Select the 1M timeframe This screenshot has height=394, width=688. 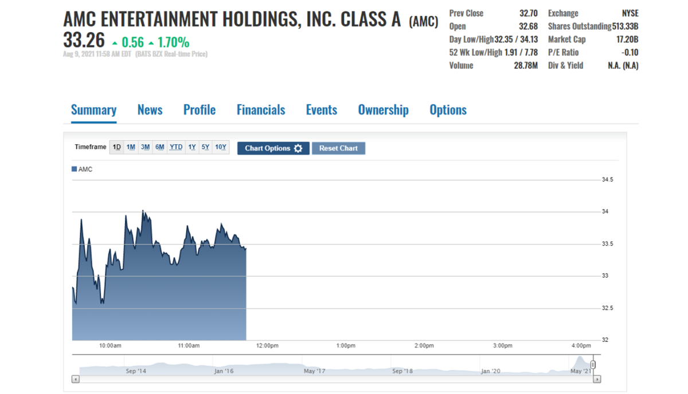pyautogui.click(x=131, y=147)
